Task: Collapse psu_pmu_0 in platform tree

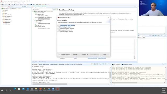Action: coord(34,25)
